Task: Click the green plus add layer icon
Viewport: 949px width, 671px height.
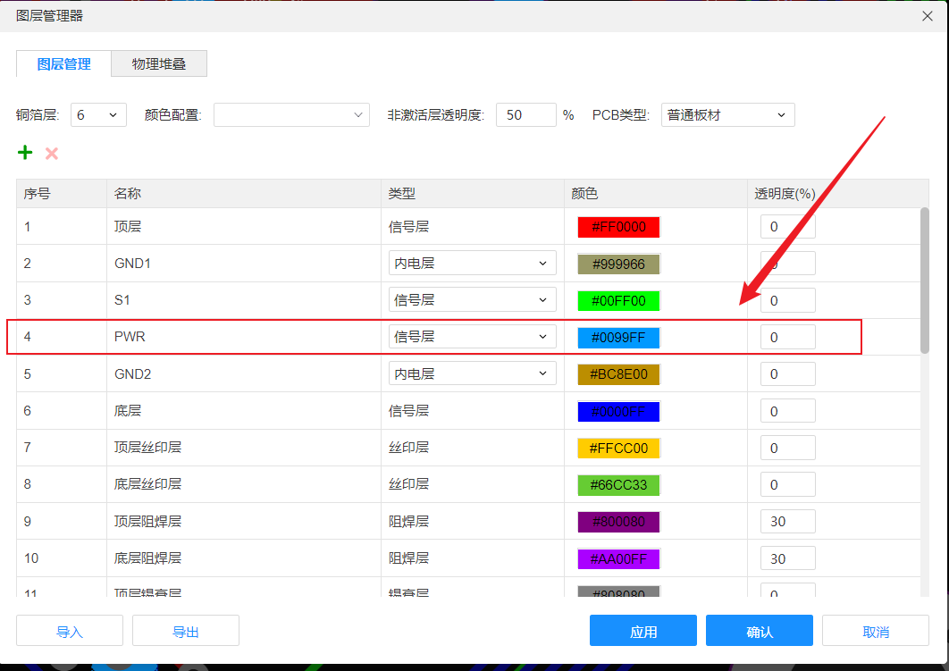Action: (x=25, y=153)
